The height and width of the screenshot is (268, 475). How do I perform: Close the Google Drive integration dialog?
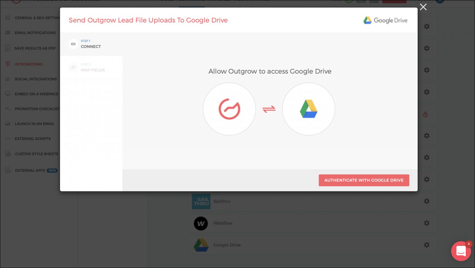point(423,7)
